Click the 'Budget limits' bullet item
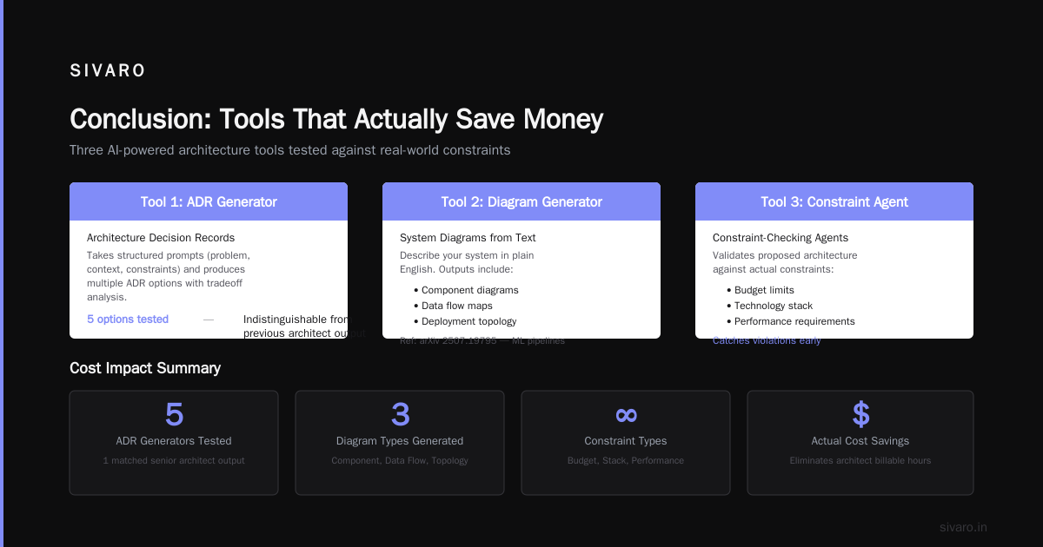The width and height of the screenshot is (1043, 547). coord(761,290)
